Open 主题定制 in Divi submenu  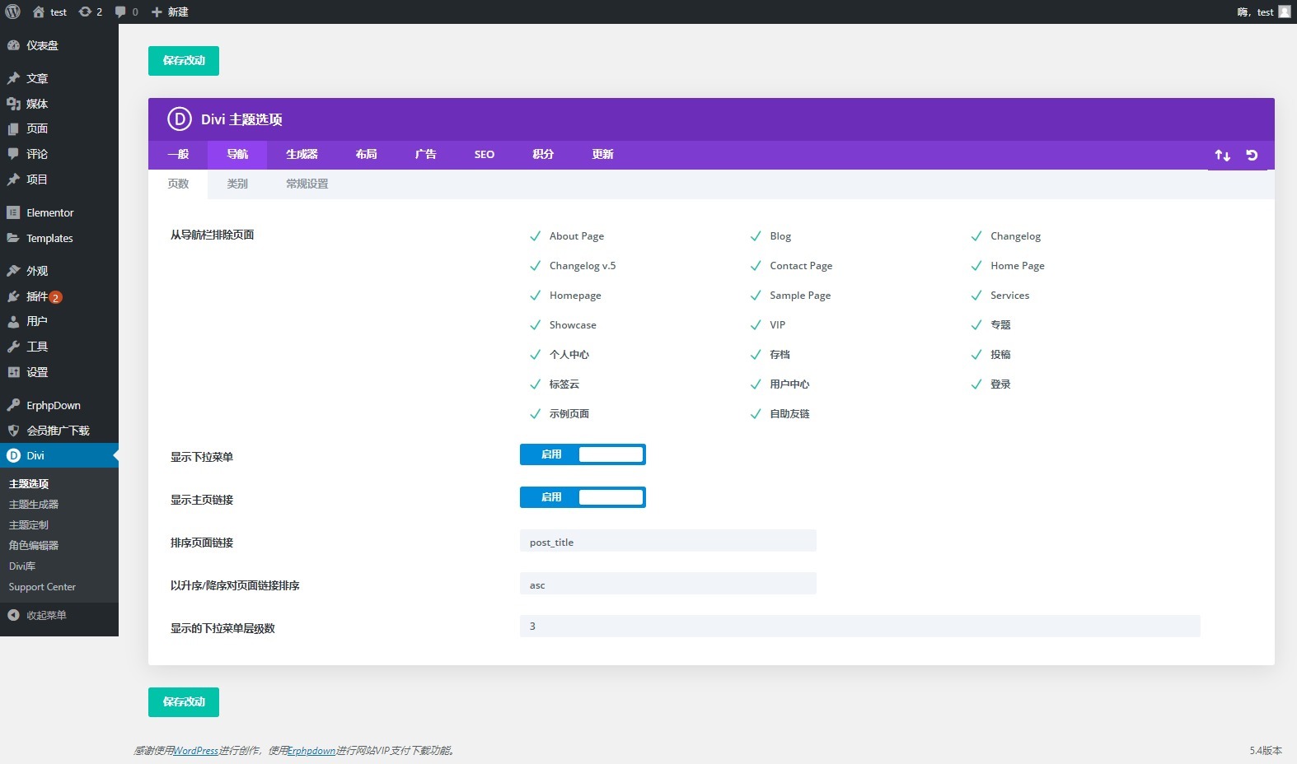pos(29,525)
